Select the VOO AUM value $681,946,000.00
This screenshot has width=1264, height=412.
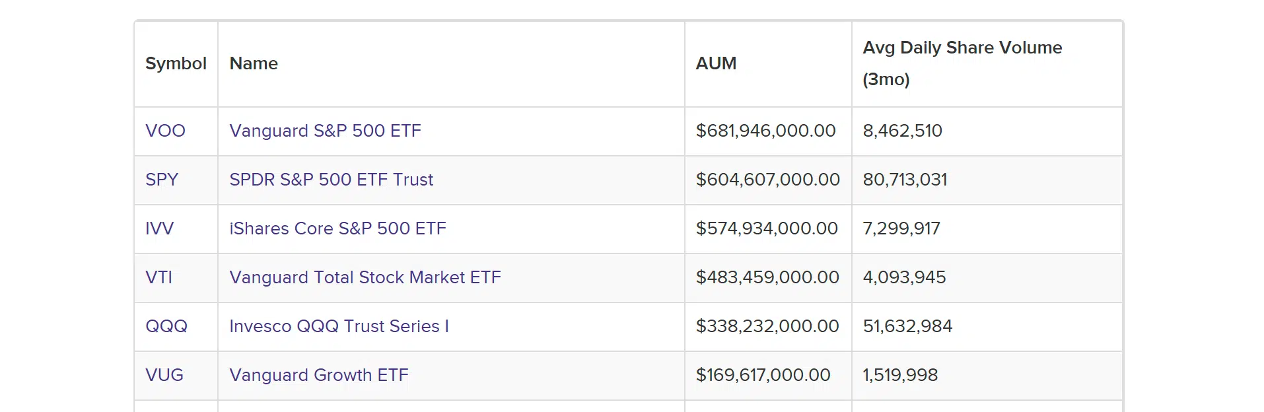766,131
